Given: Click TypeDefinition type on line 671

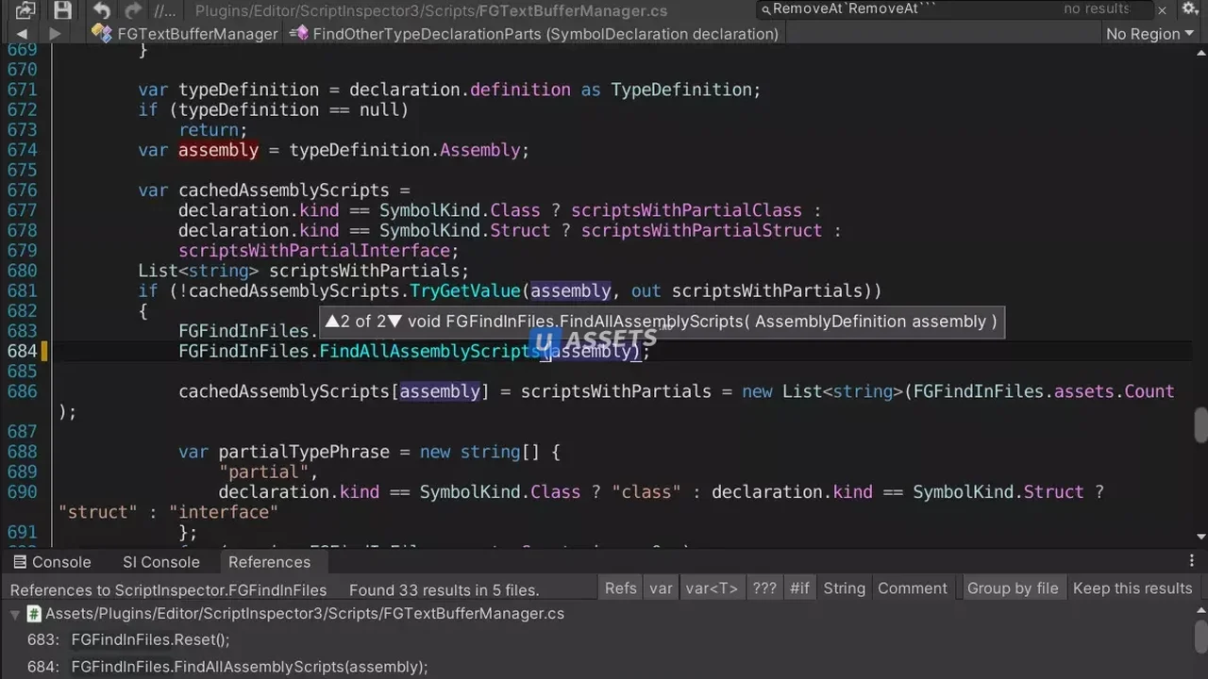Looking at the screenshot, I should [681, 90].
